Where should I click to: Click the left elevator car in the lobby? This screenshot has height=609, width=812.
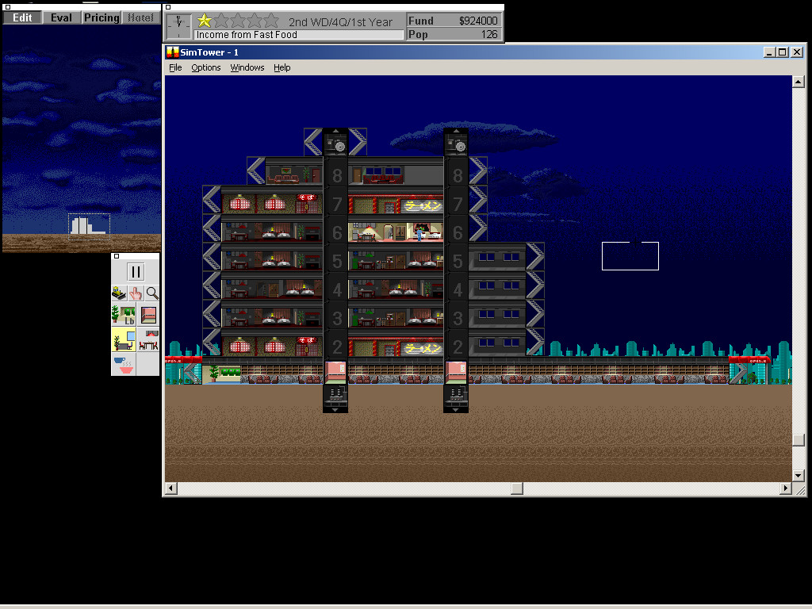click(335, 373)
